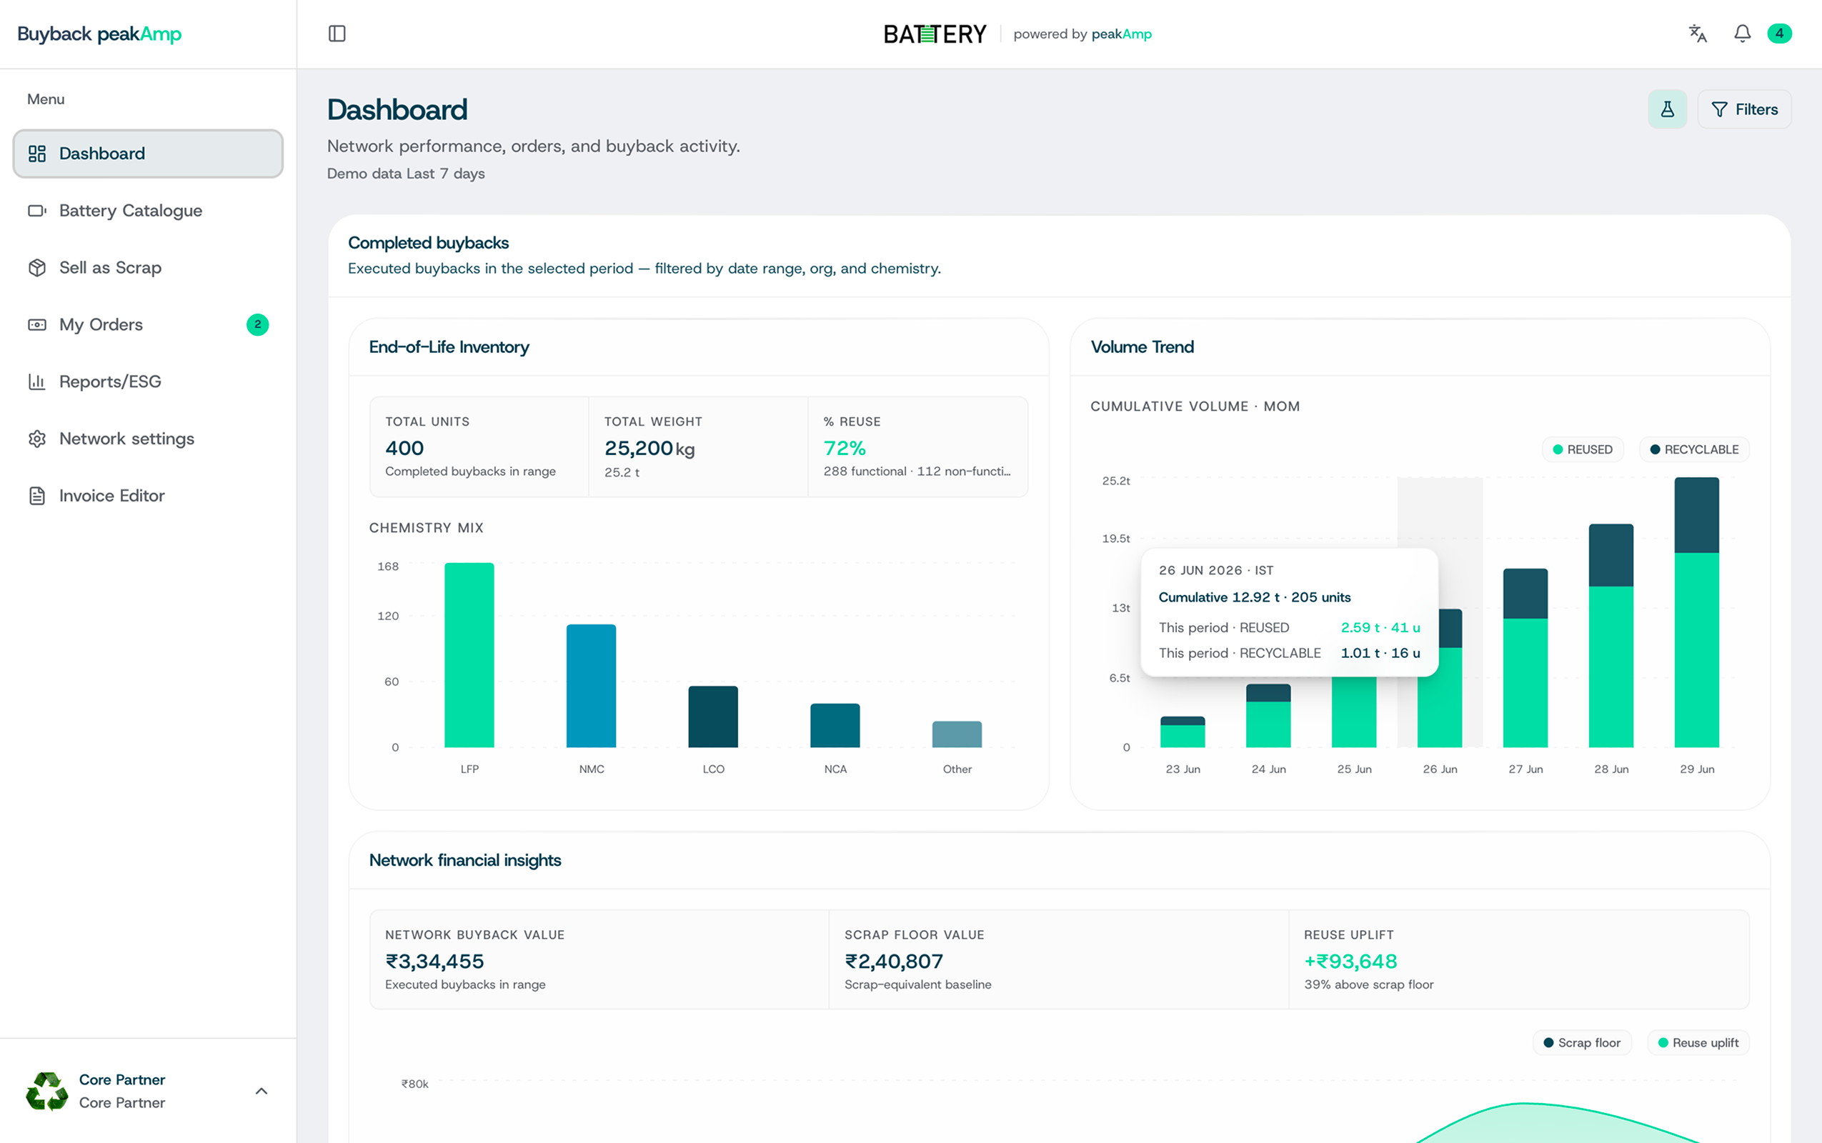Click the LFP bar in Chemistry Mix
1822x1143 pixels.
469,654
